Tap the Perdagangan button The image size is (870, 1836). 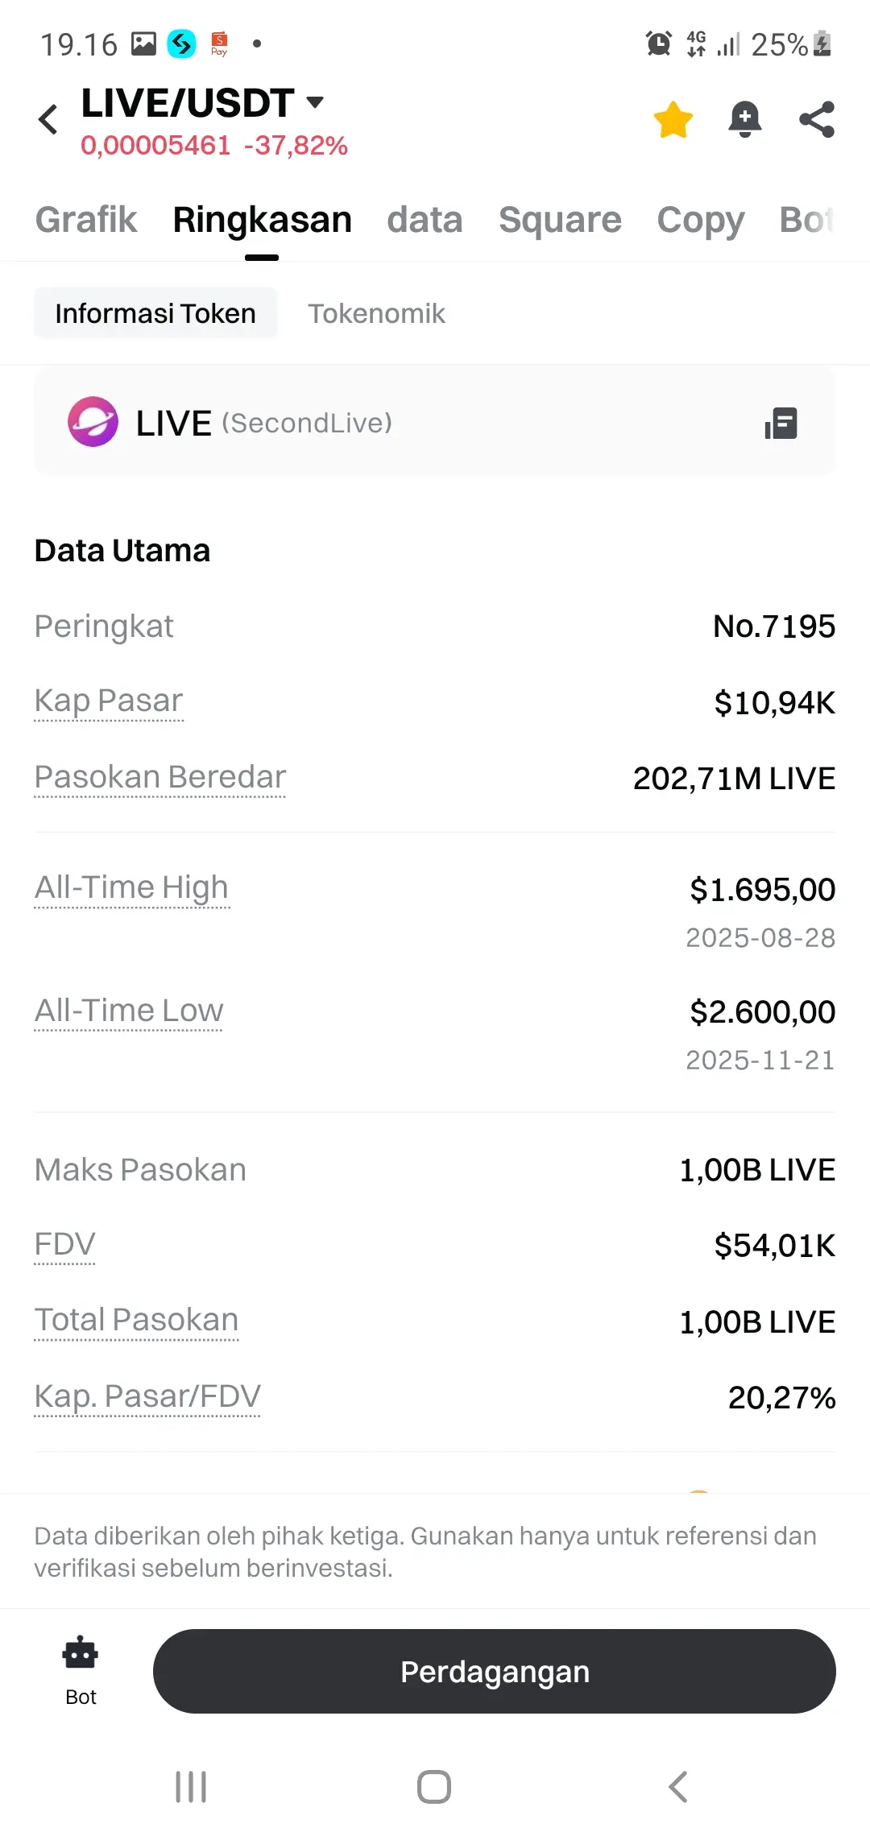pyautogui.click(x=494, y=1671)
